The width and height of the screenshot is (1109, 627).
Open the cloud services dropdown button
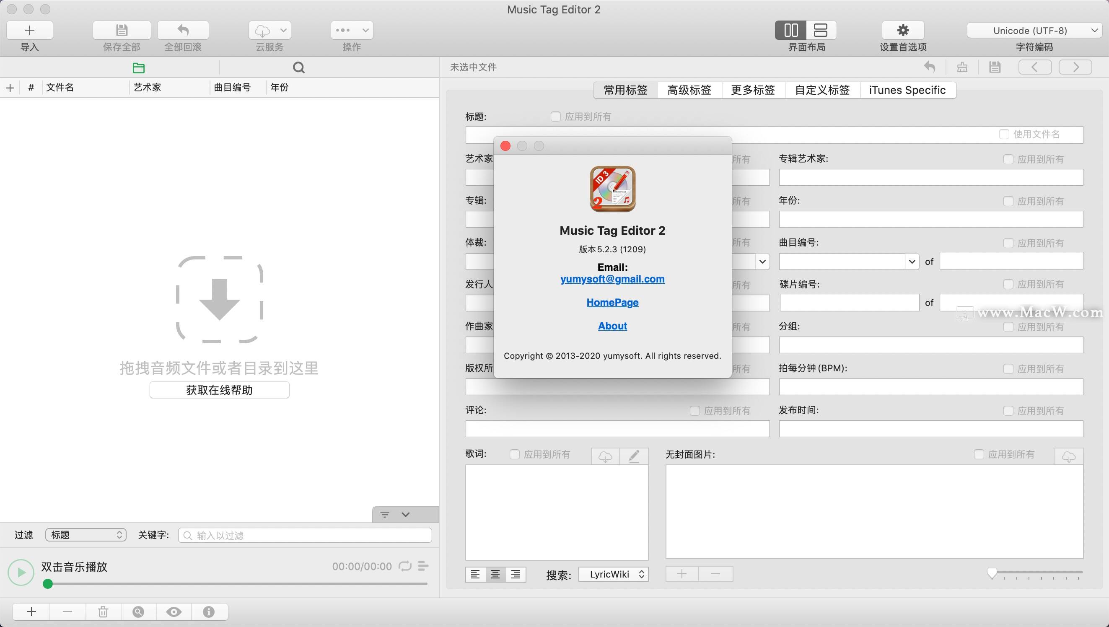click(270, 30)
